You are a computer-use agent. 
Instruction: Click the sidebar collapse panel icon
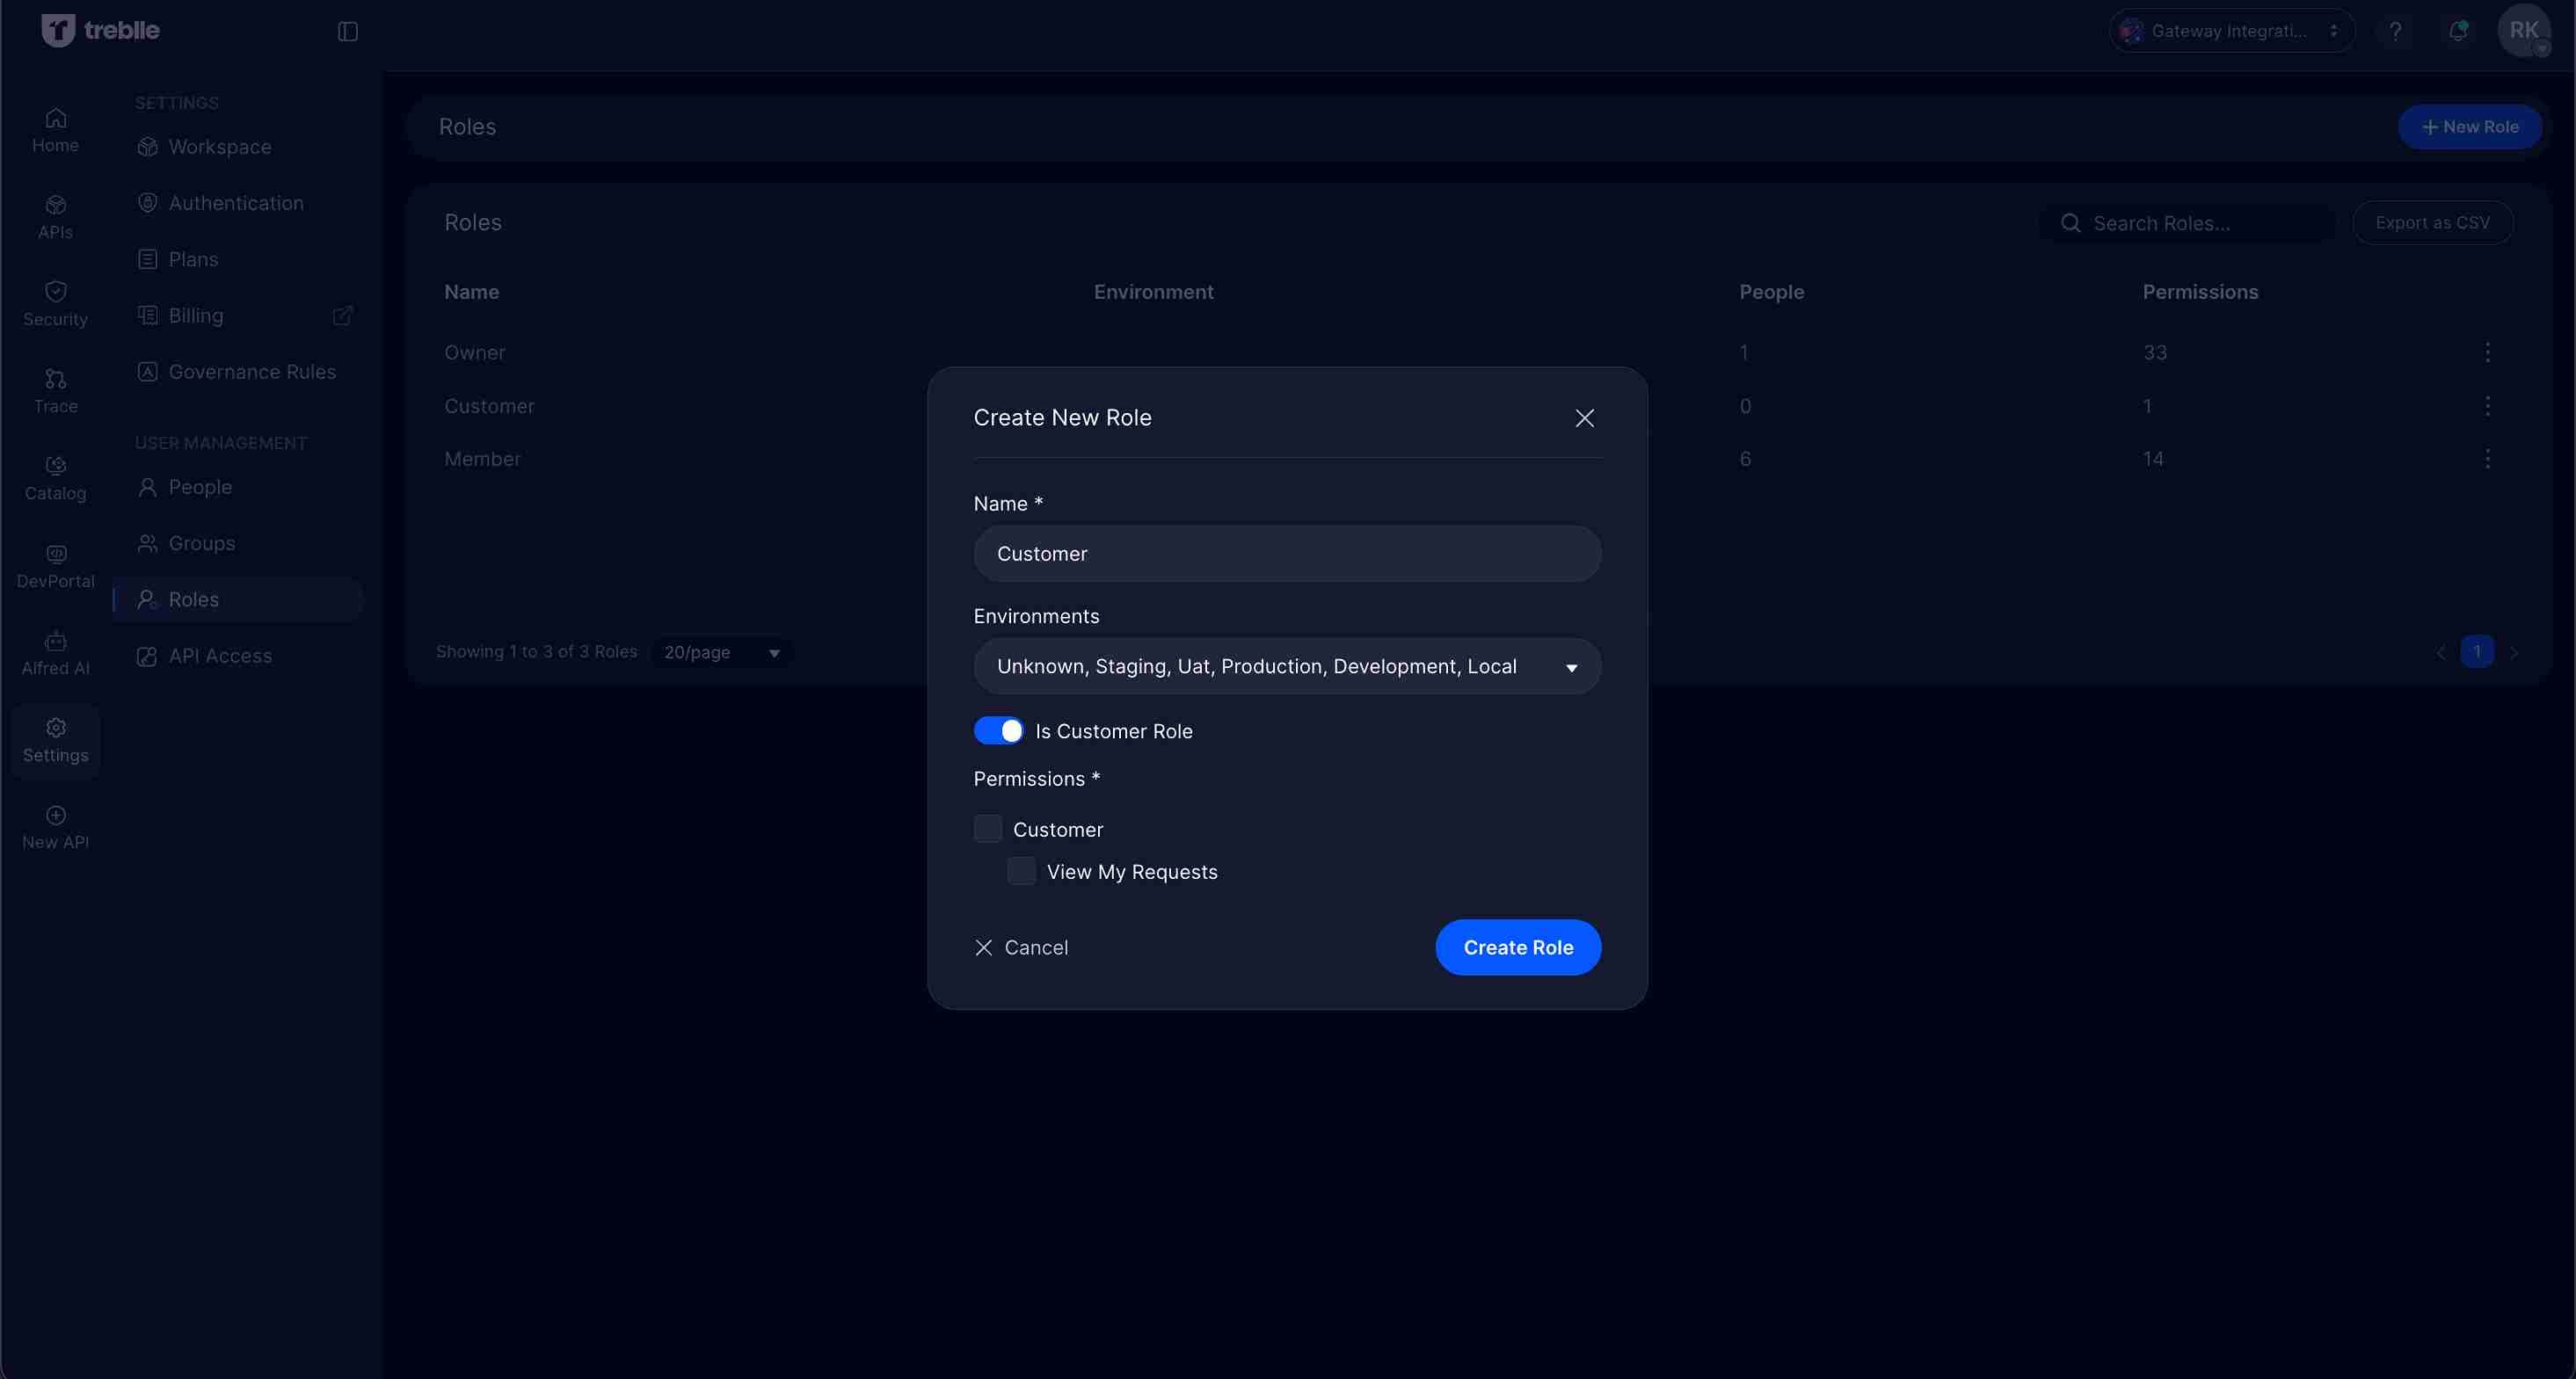tap(347, 31)
